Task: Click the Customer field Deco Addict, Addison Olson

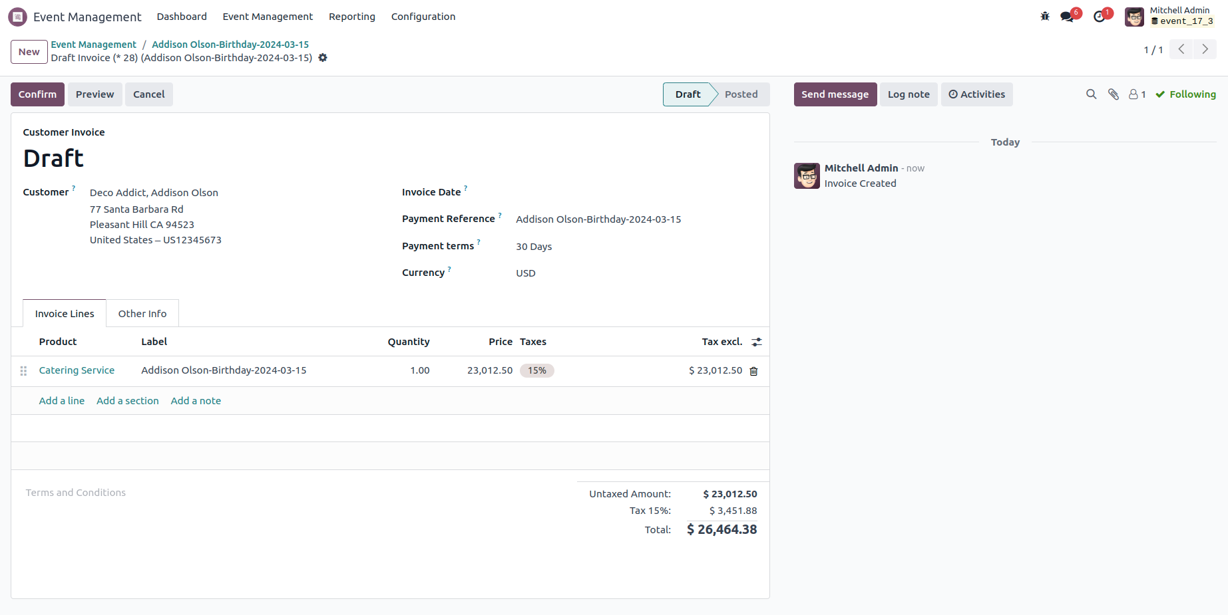Action: point(154,193)
